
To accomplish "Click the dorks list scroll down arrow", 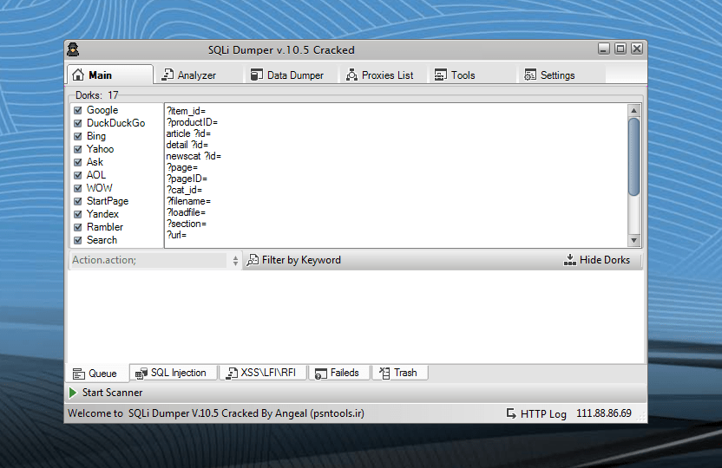I will pos(634,240).
